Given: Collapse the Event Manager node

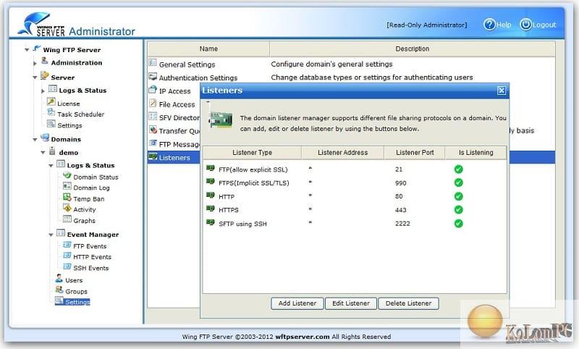Looking at the screenshot, I should tap(51, 235).
